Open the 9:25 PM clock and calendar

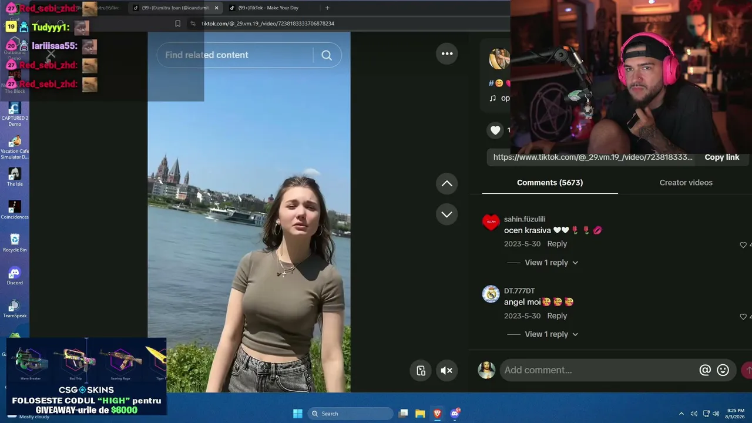tap(736, 414)
